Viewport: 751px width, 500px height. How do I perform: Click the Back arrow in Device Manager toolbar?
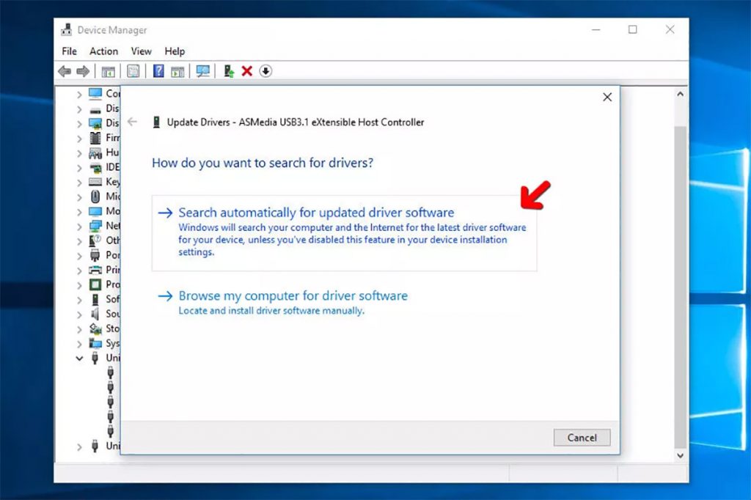pos(65,71)
